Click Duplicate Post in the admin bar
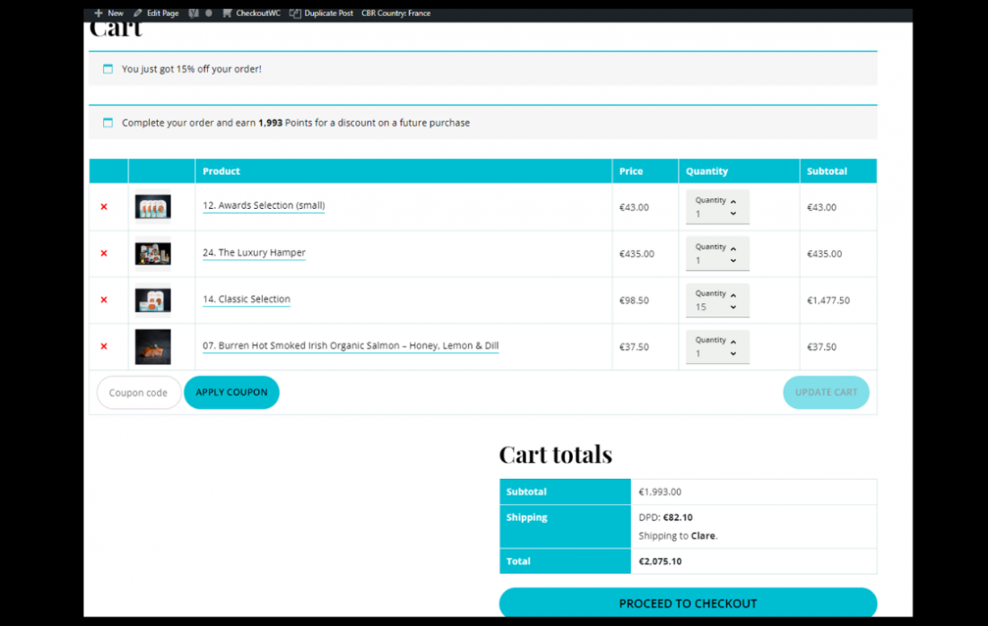Image resolution: width=988 pixels, height=626 pixels. (x=321, y=13)
